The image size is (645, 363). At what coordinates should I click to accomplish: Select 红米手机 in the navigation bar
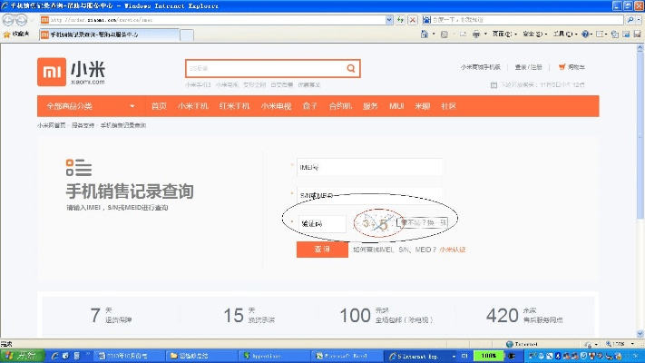pyautogui.click(x=234, y=106)
